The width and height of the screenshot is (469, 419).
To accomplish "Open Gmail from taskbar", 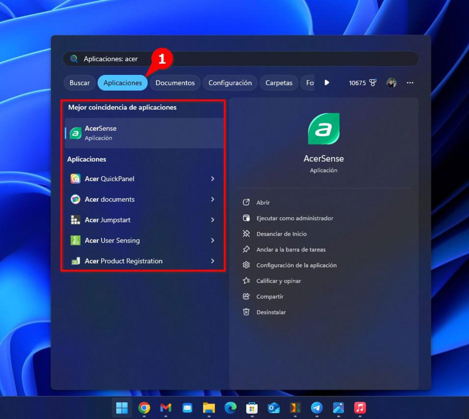I will coord(166,408).
